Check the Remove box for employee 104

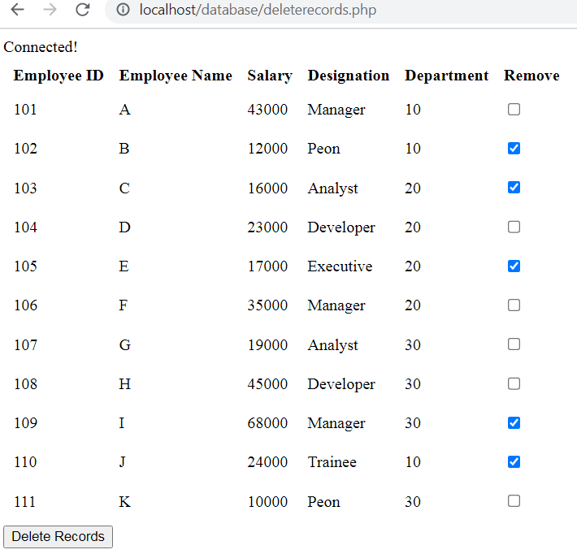[514, 227]
